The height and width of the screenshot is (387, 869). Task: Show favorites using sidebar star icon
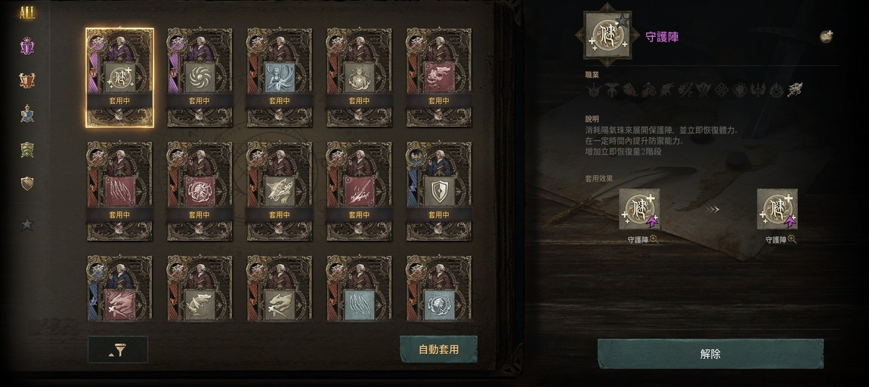click(x=27, y=223)
